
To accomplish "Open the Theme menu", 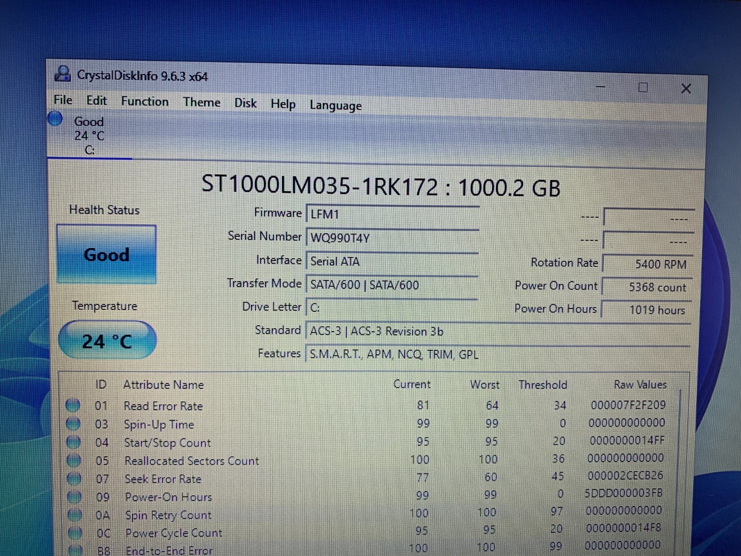I will (201, 102).
